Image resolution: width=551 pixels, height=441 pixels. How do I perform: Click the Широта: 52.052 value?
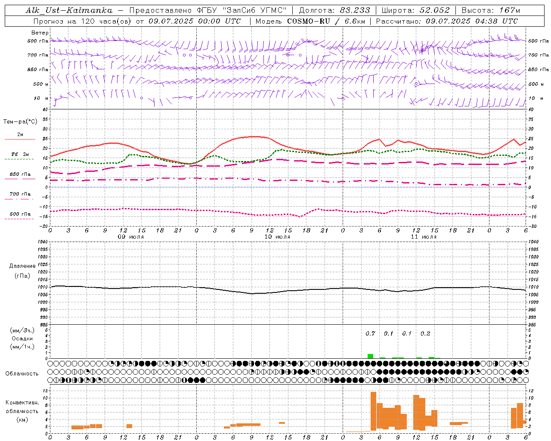[416, 10]
